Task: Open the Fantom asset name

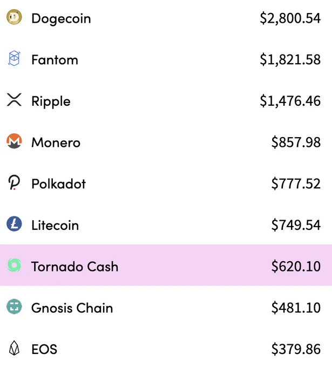Action: coord(55,60)
